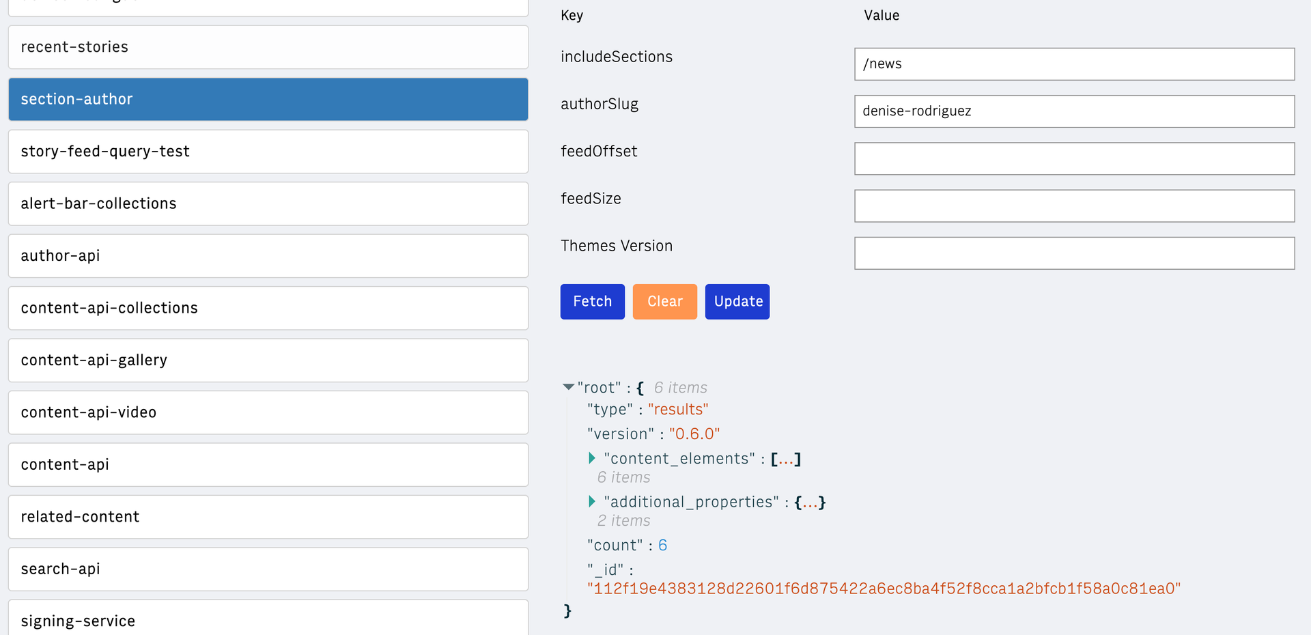This screenshot has width=1311, height=635.
Task: Focus the feedSize input field
Action: click(x=1074, y=206)
